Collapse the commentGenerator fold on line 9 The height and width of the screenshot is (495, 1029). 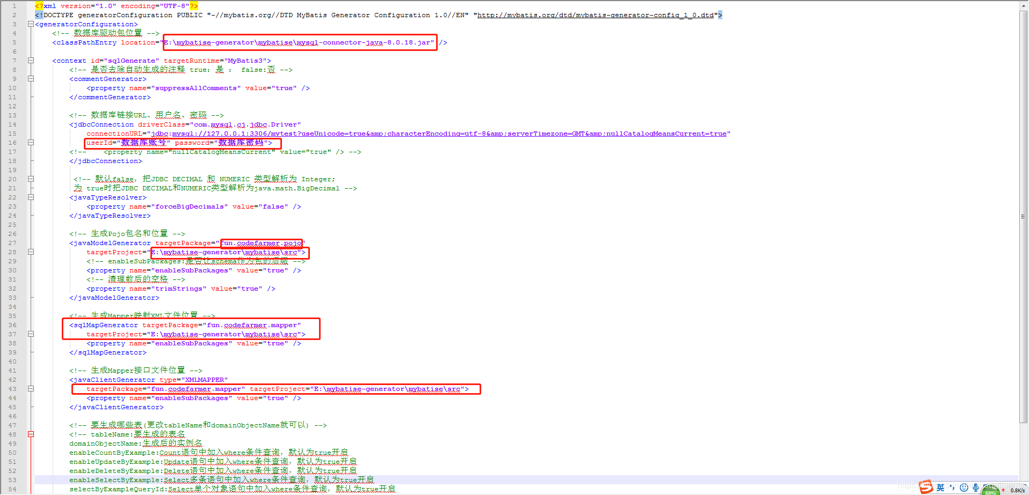coord(31,79)
